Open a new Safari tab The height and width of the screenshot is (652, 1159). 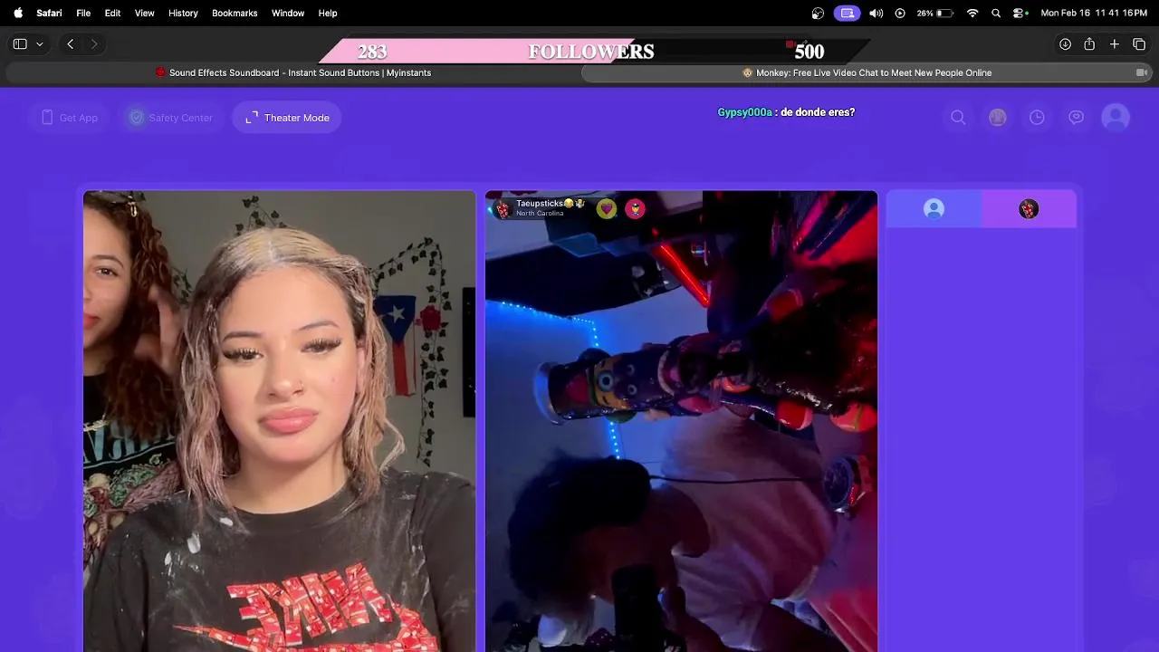pos(1115,44)
